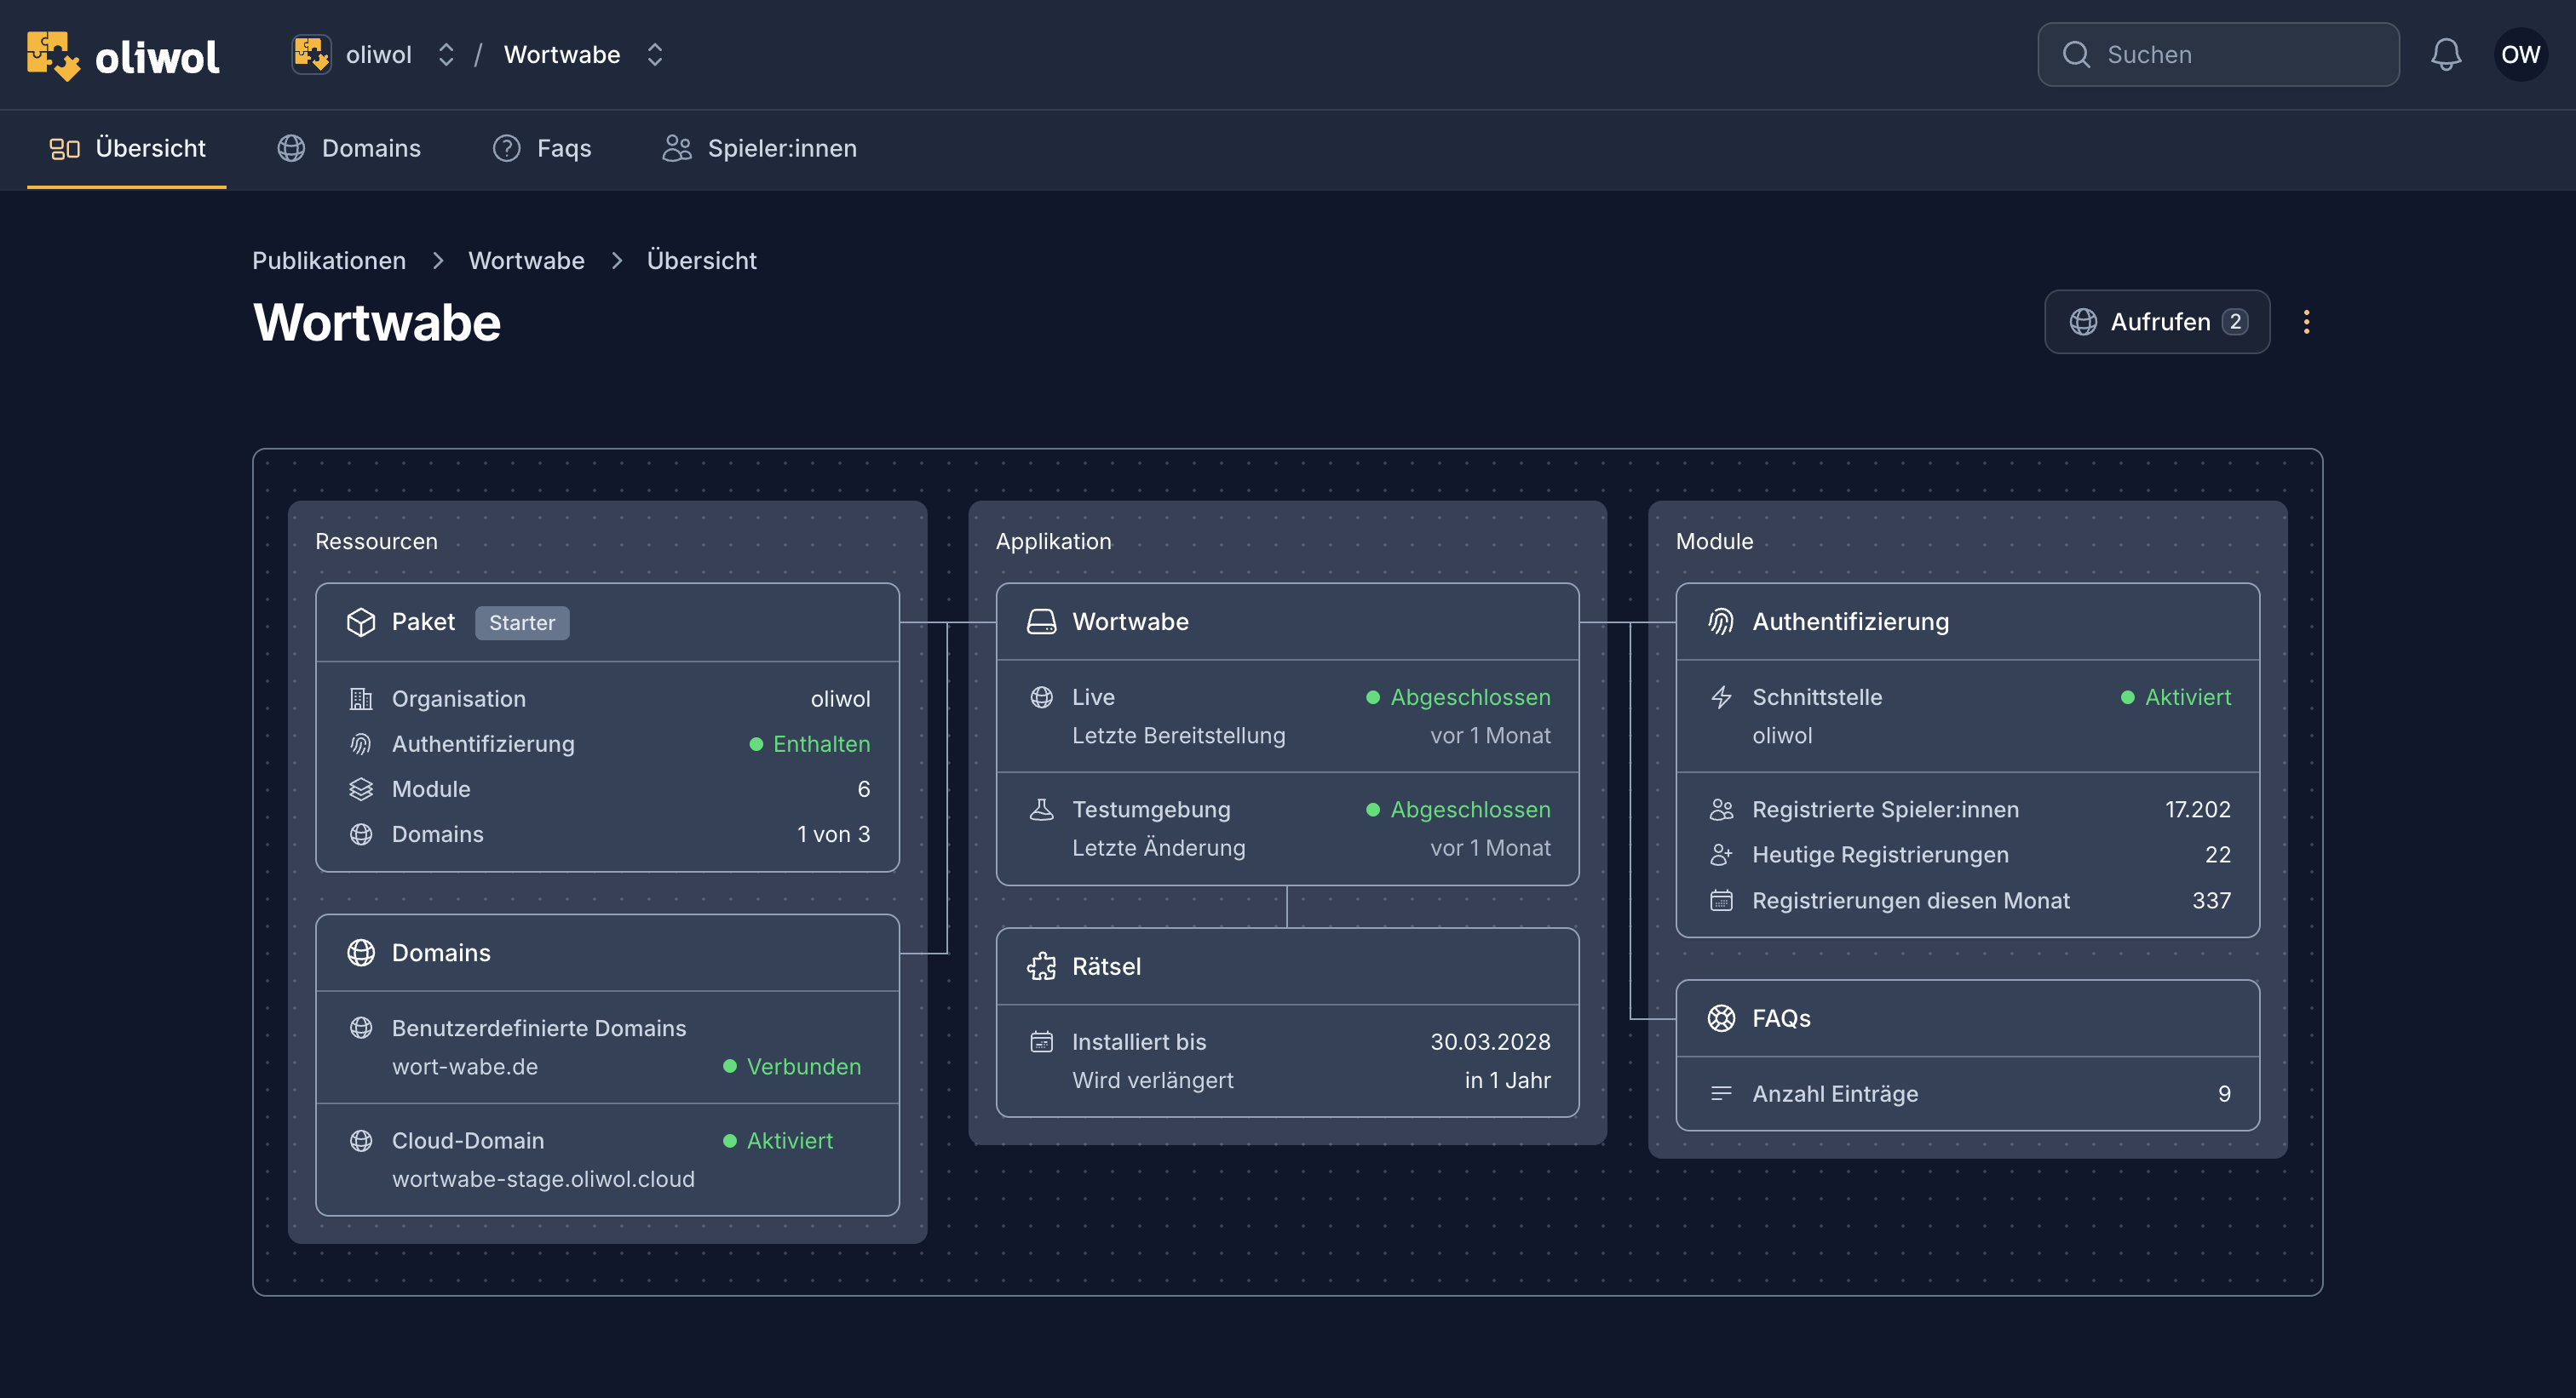Open the three-dot options menu
Image resolution: width=2576 pixels, height=1398 pixels.
click(x=2308, y=322)
